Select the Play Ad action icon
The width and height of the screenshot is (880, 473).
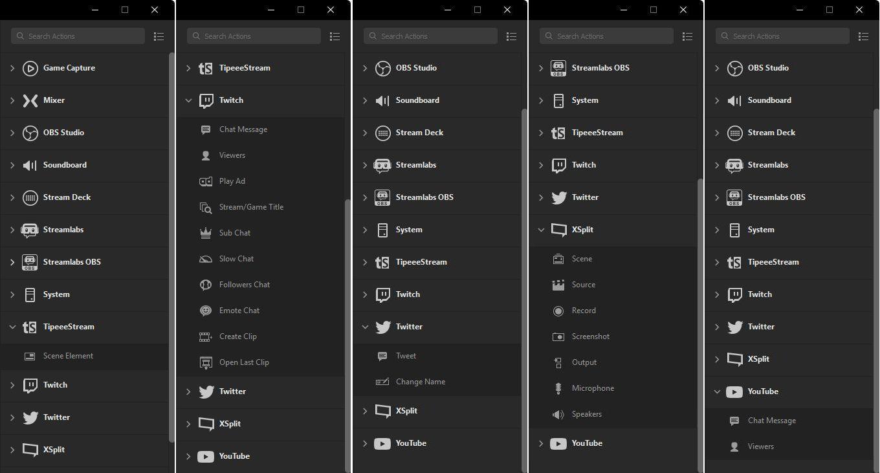[x=206, y=181]
